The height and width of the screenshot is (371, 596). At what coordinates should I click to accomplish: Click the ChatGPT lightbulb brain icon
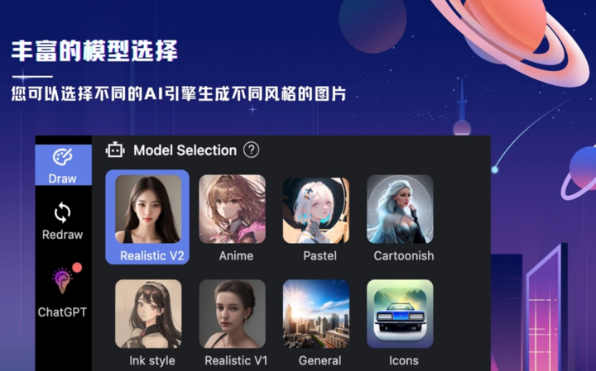62,281
